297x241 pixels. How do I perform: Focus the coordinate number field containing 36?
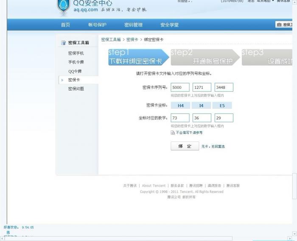(202, 118)
